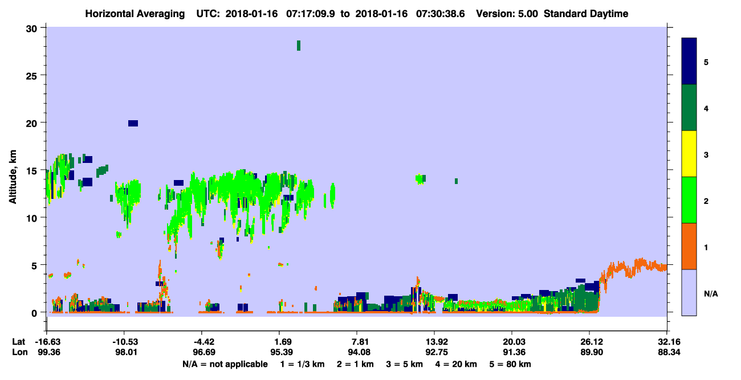Image resolution: width=741 pixels, height=380 pixels.
Task: Click the start time '07:17:09.9'
Action: (311, 14)
